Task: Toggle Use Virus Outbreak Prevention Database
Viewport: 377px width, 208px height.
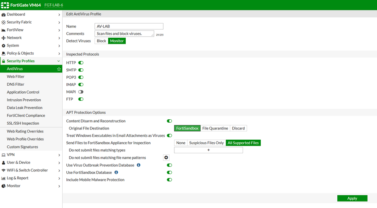Action: (x=169, y=165)
